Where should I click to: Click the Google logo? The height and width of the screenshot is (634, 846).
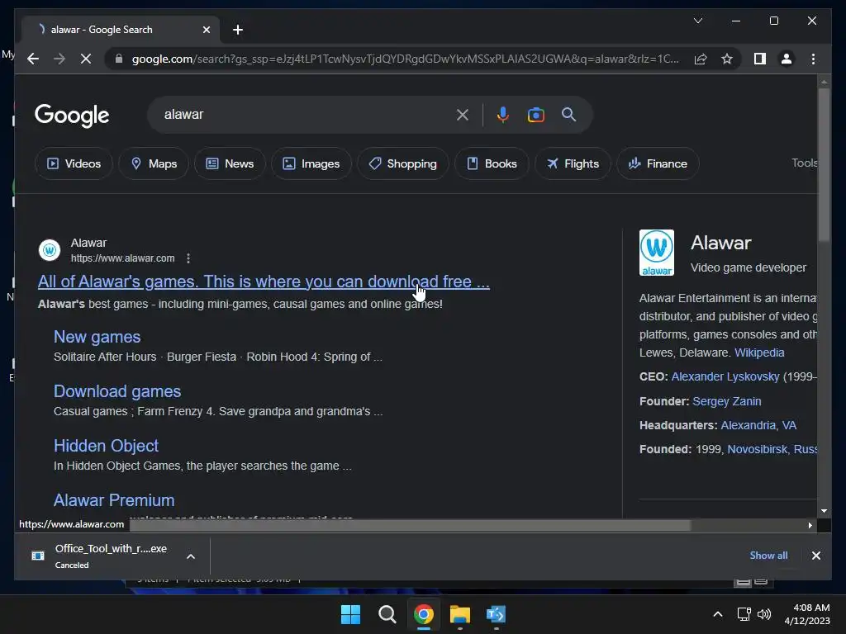click(x=72, y=115)
